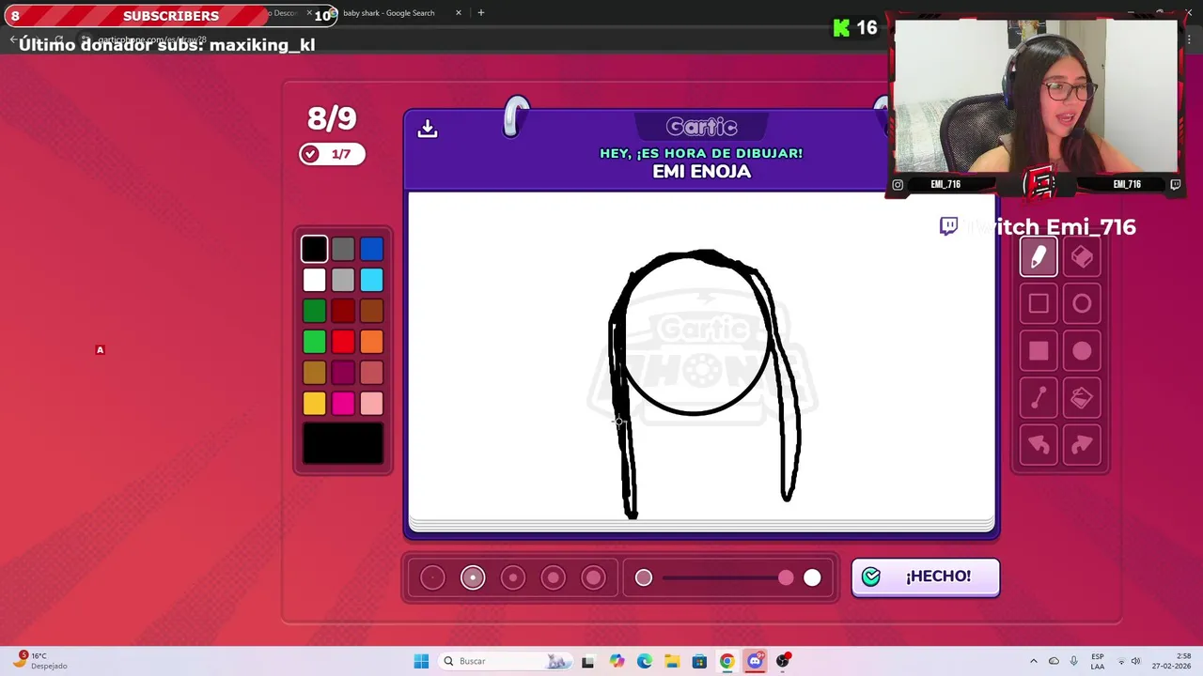Viewport: 1203px width, 676px height.
Task: Open the 16°C Despejado weather widget
Action: [39, 661]
